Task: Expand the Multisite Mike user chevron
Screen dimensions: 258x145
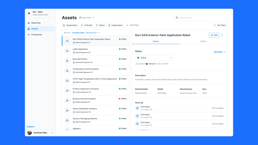Action: click(x=52, y=133)
